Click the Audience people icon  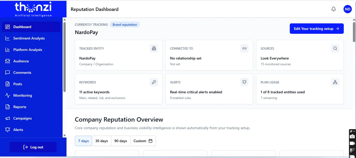click(x=8, y=61)
